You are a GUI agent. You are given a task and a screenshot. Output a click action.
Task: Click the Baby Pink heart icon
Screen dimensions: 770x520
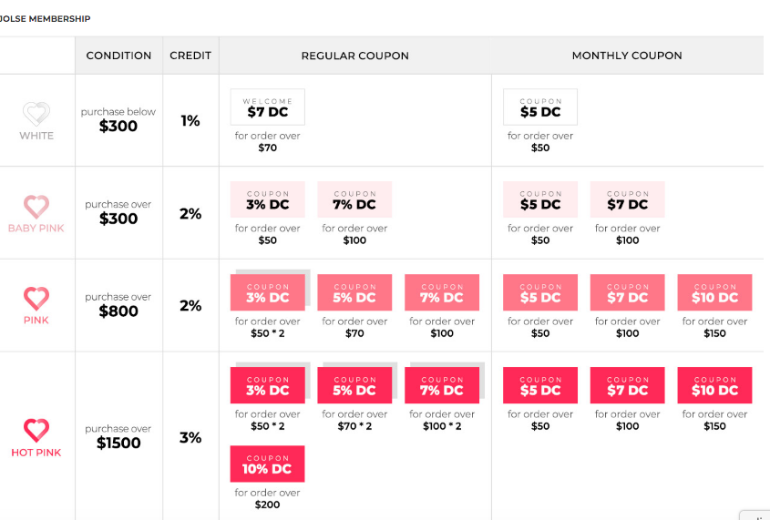pyautogui.click(x=36, y=207)
